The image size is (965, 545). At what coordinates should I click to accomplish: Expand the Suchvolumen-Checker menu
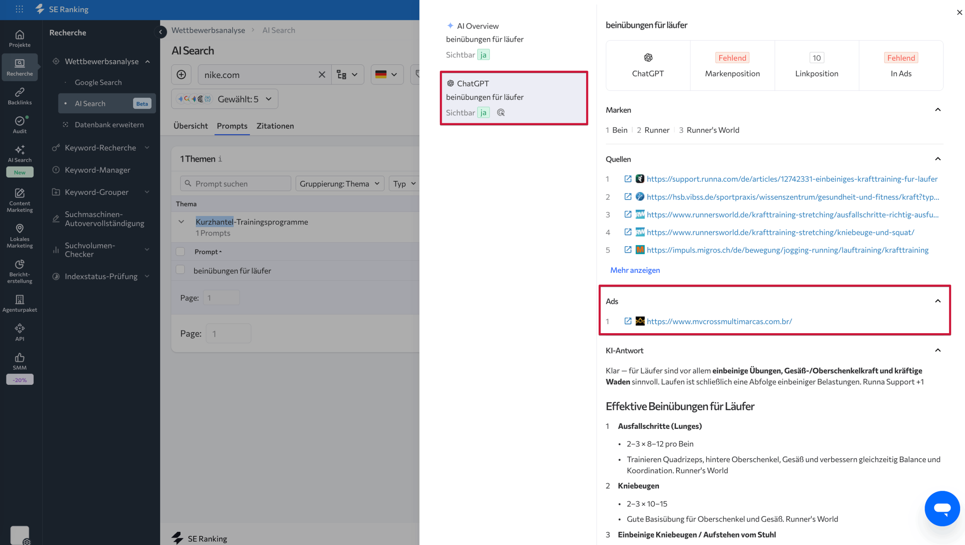pyautogui.click(x=147, y=250)
